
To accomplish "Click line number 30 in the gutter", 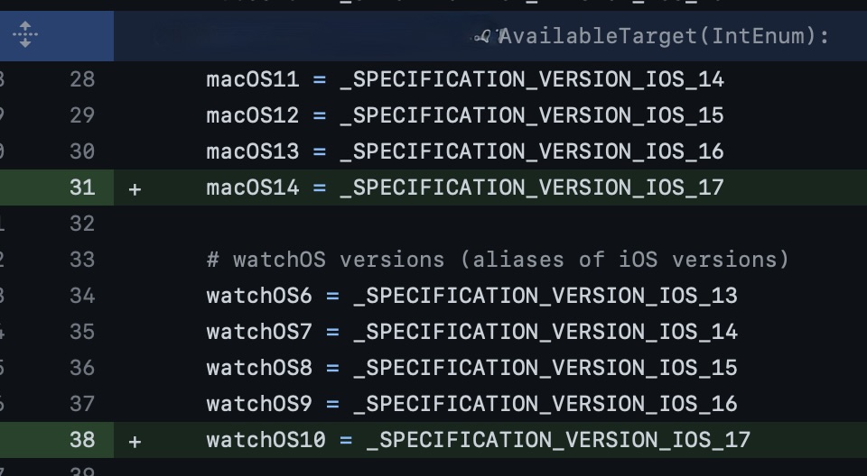I will [x=82, y=151].
